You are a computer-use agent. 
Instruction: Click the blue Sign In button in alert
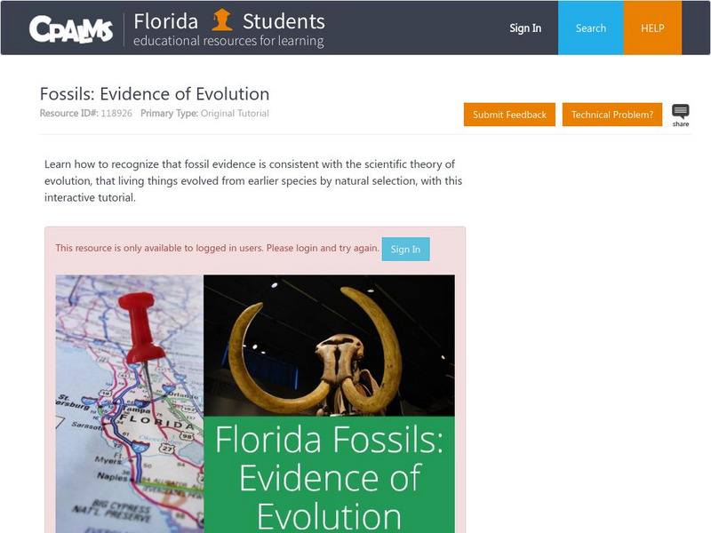[x=405, y=249]
